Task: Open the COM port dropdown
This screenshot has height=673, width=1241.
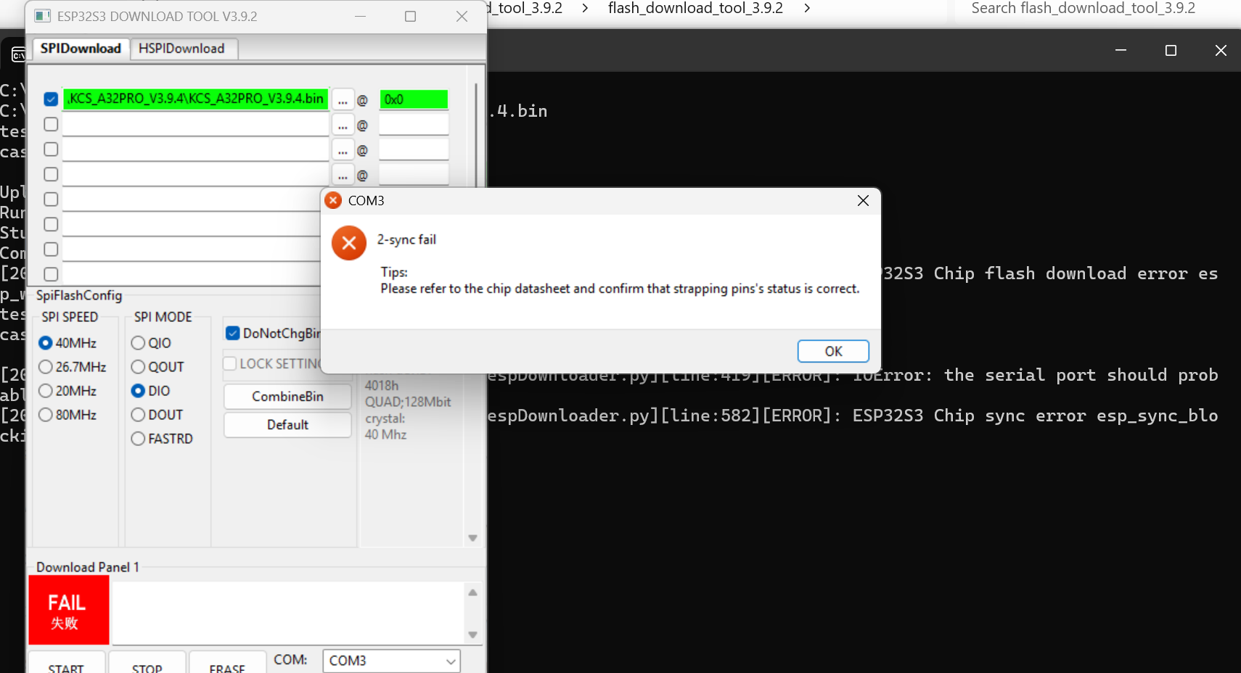Action: pyautogui.click(x=451, y=661)
